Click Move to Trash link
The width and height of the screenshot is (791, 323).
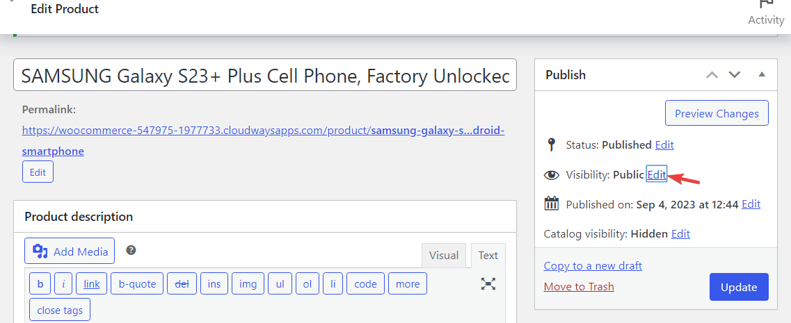point(579,287)
